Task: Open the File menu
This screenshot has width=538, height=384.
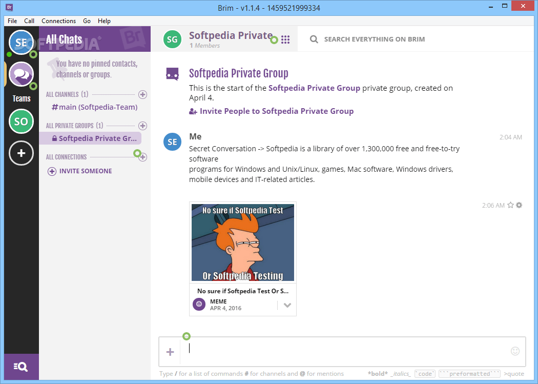Action: pyautogui.click(x=12, y=21)
